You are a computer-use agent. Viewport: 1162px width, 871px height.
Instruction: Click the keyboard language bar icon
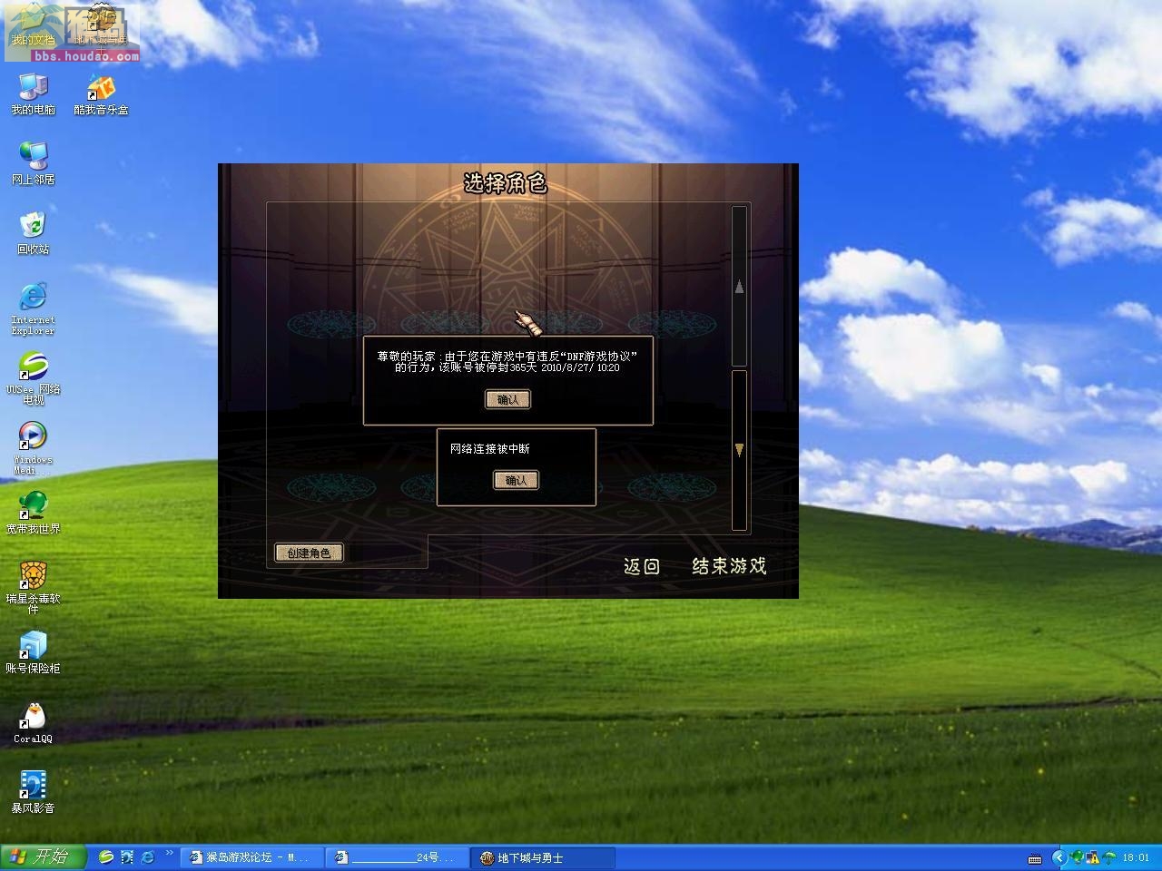1035,858
